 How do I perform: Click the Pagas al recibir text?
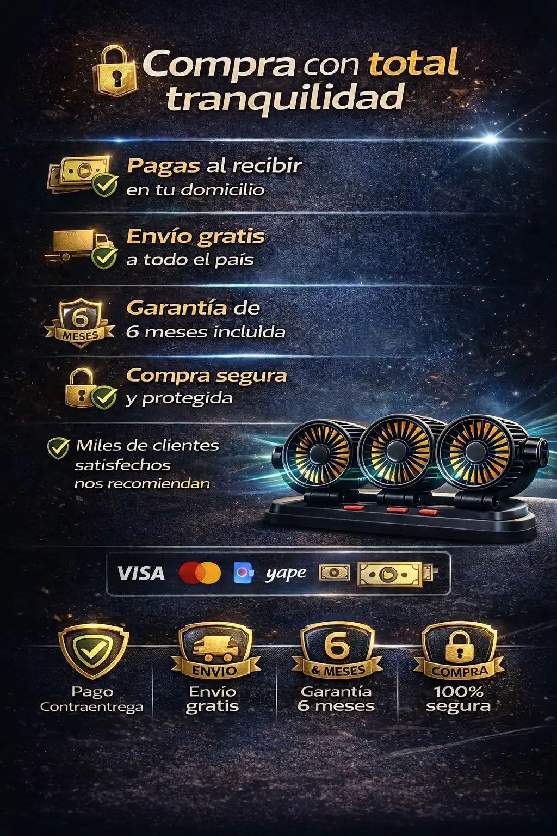tap(214, 165)
